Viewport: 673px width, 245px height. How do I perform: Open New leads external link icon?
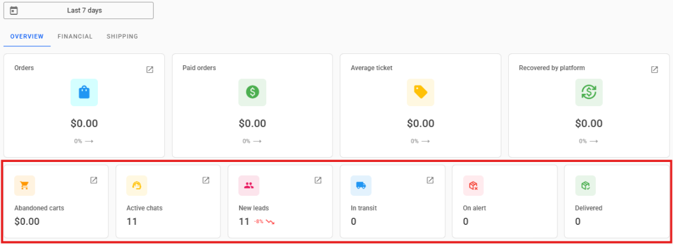(318, 180)
